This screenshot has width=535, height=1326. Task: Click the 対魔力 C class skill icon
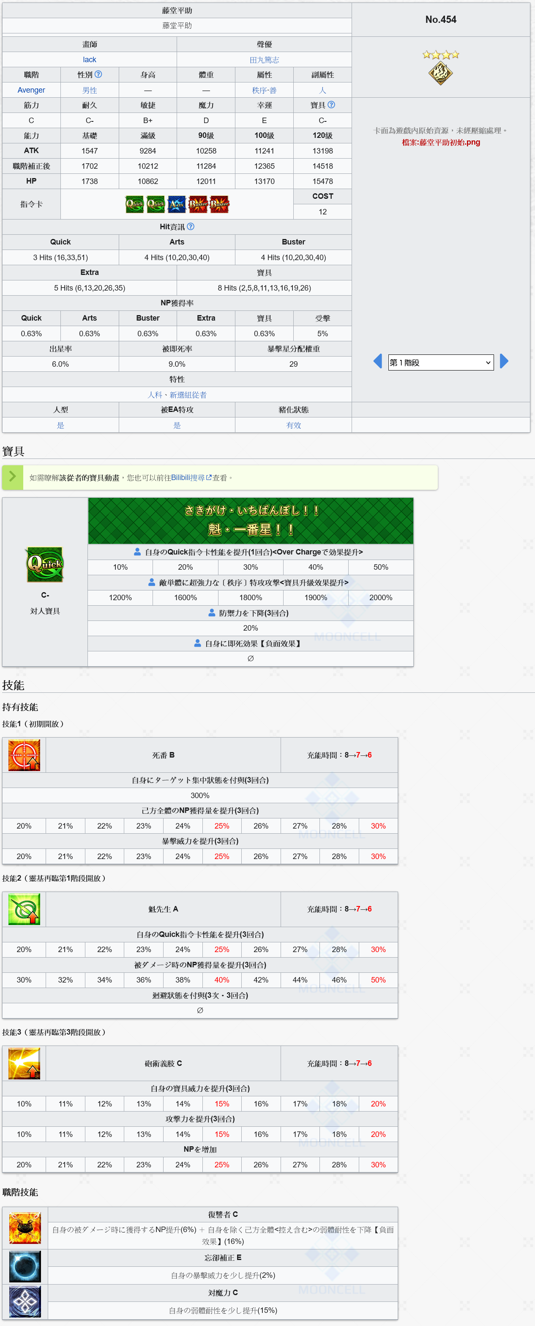point(25,1302)
